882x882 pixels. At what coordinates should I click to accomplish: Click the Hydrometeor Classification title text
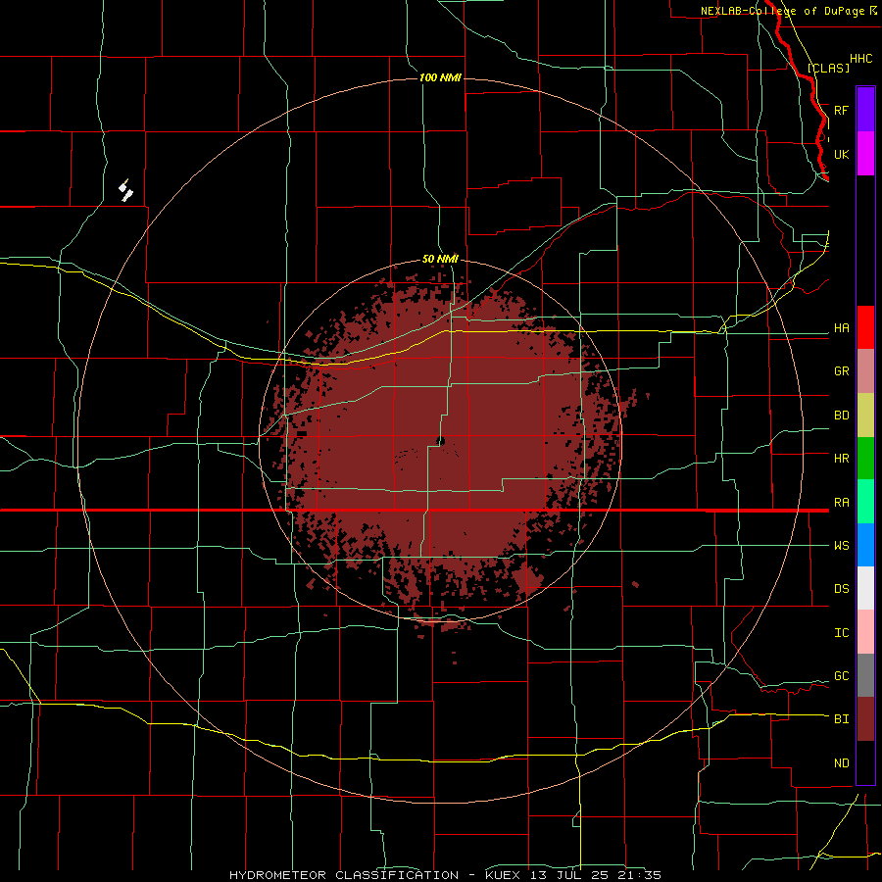pos(344,875)
